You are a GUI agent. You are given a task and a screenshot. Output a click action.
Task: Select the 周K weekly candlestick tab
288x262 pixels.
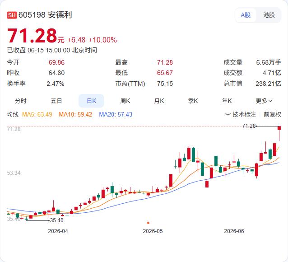point(125,101)
